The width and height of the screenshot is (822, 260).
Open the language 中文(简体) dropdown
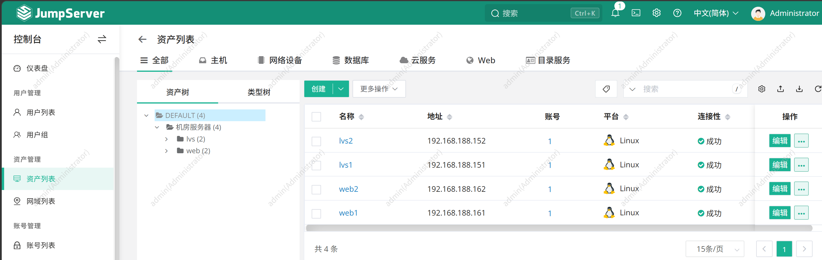pos(716,13)
